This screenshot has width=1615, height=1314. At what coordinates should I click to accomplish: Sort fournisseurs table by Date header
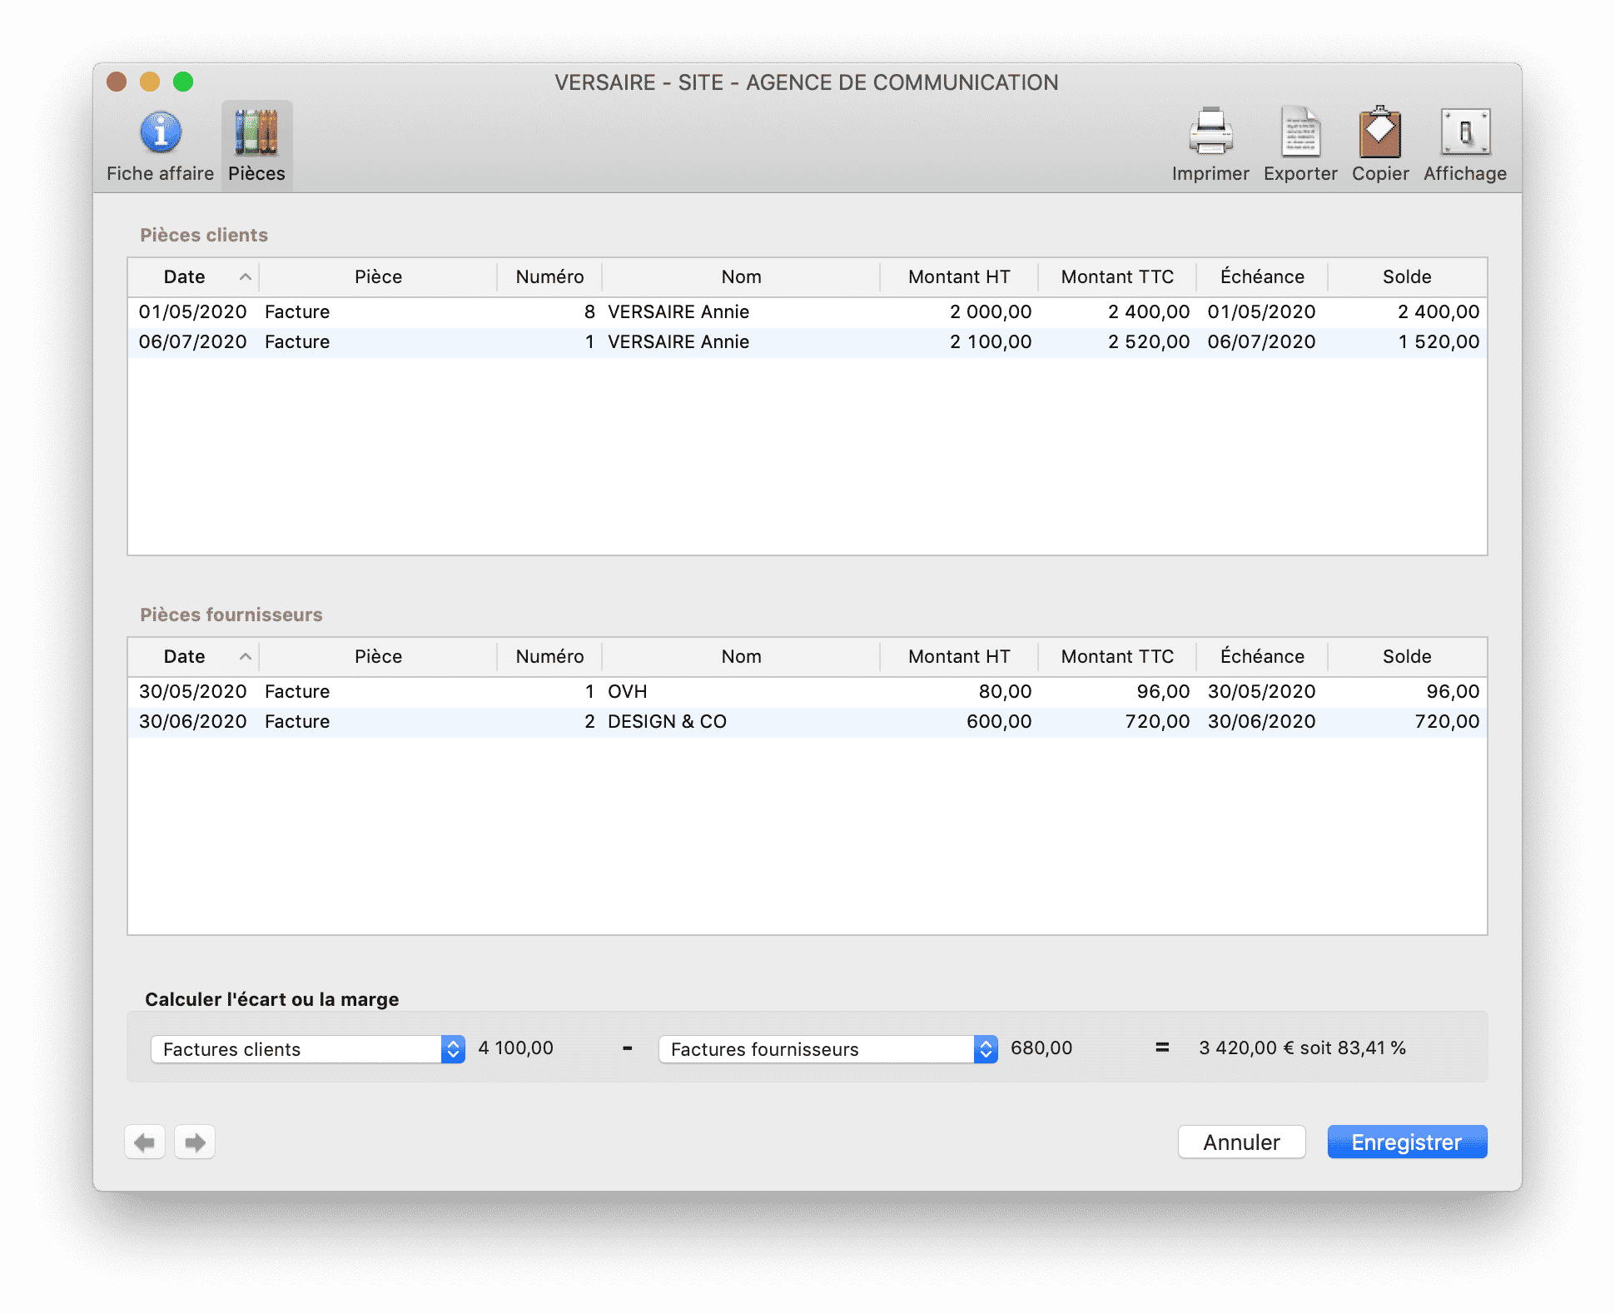(x=185, y=657)
